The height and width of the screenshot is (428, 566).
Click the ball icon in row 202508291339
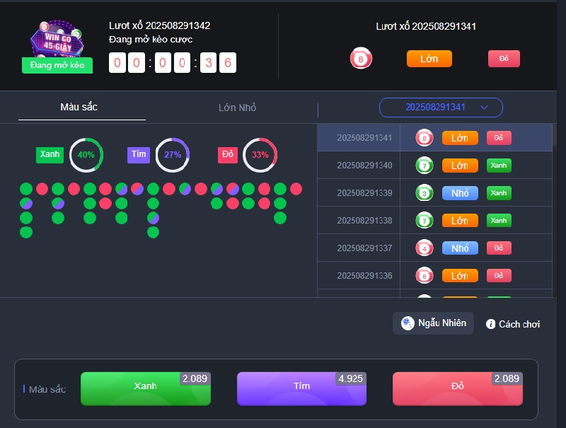424,193
